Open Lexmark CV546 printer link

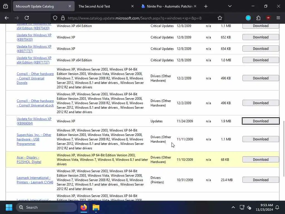[35, 180]
